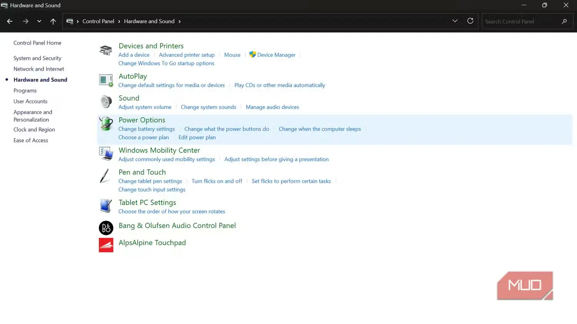The image size is (577, 324).
Task: Click the Power Options battery icon
Action: point(106,124)
